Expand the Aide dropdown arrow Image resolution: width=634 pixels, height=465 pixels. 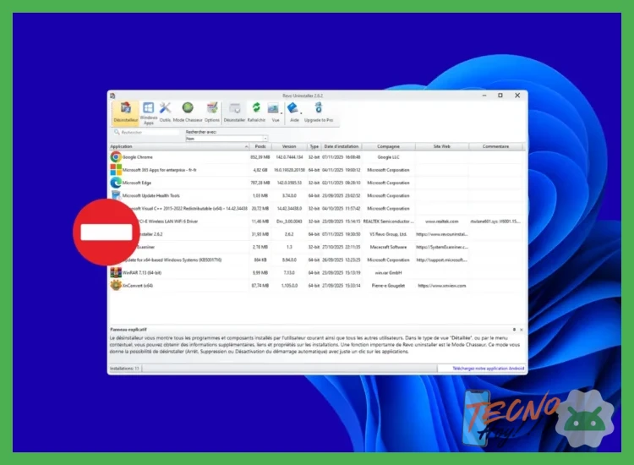pos(301,113)
